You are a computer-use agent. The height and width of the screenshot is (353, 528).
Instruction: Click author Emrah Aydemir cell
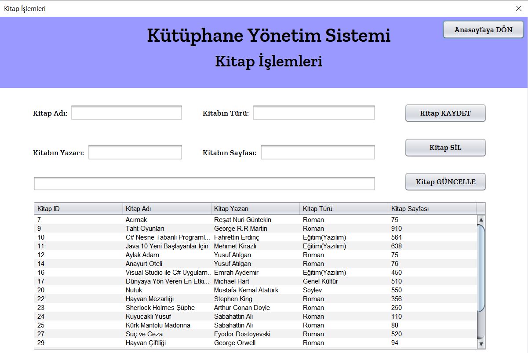255,273
